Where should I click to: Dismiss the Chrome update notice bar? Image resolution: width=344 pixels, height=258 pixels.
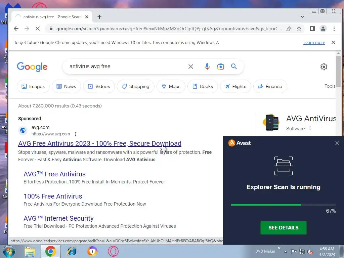[x=333, y=42]
